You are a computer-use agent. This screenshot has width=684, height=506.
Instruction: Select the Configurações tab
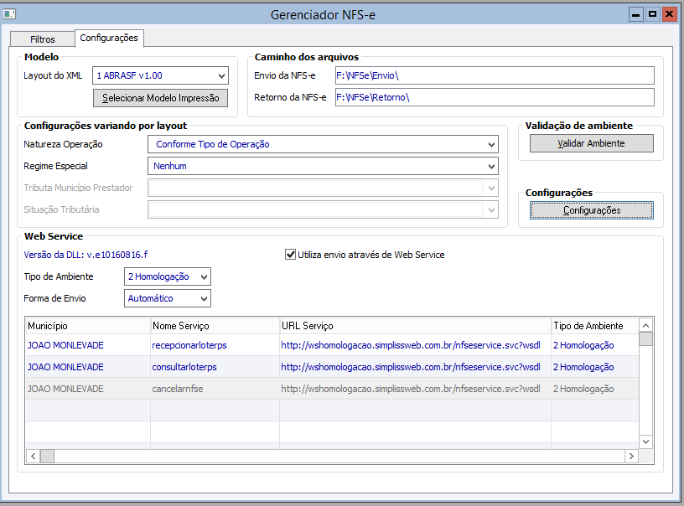[109, 39]
